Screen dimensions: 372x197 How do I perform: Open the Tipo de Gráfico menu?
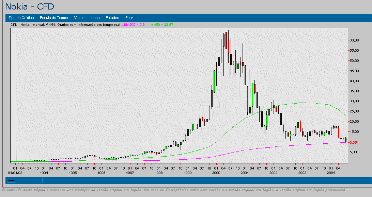[21, 18]
